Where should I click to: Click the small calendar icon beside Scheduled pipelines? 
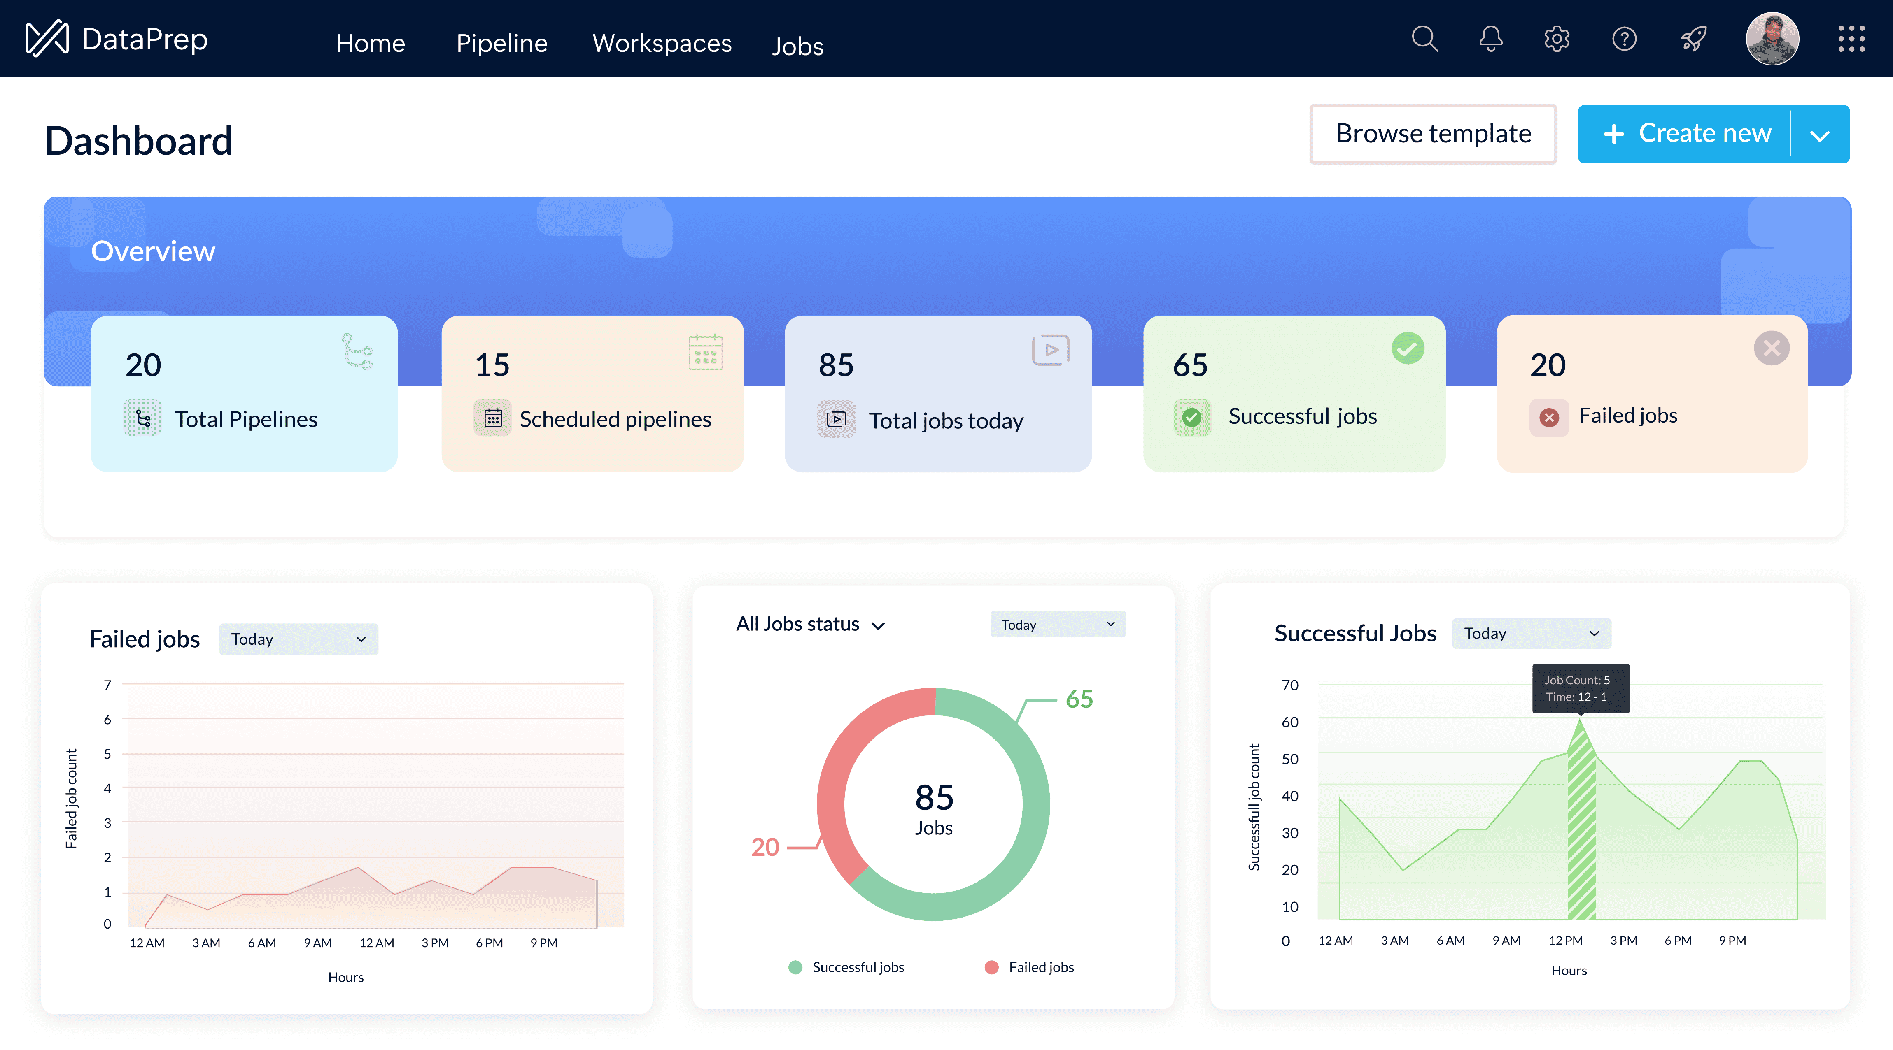pyautogui.click(x=492, y=418)
